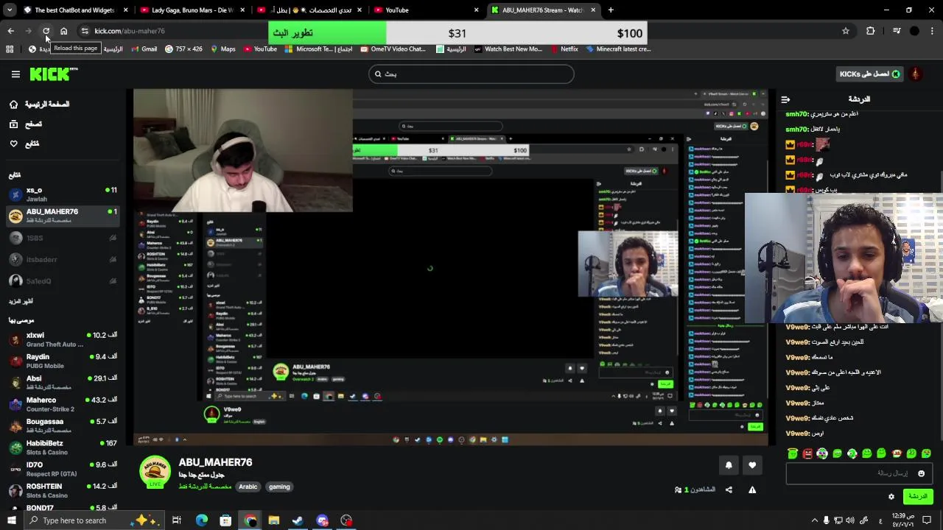943x530 pixels.
Task: Open Task View on taskbar
Action: 177,520
